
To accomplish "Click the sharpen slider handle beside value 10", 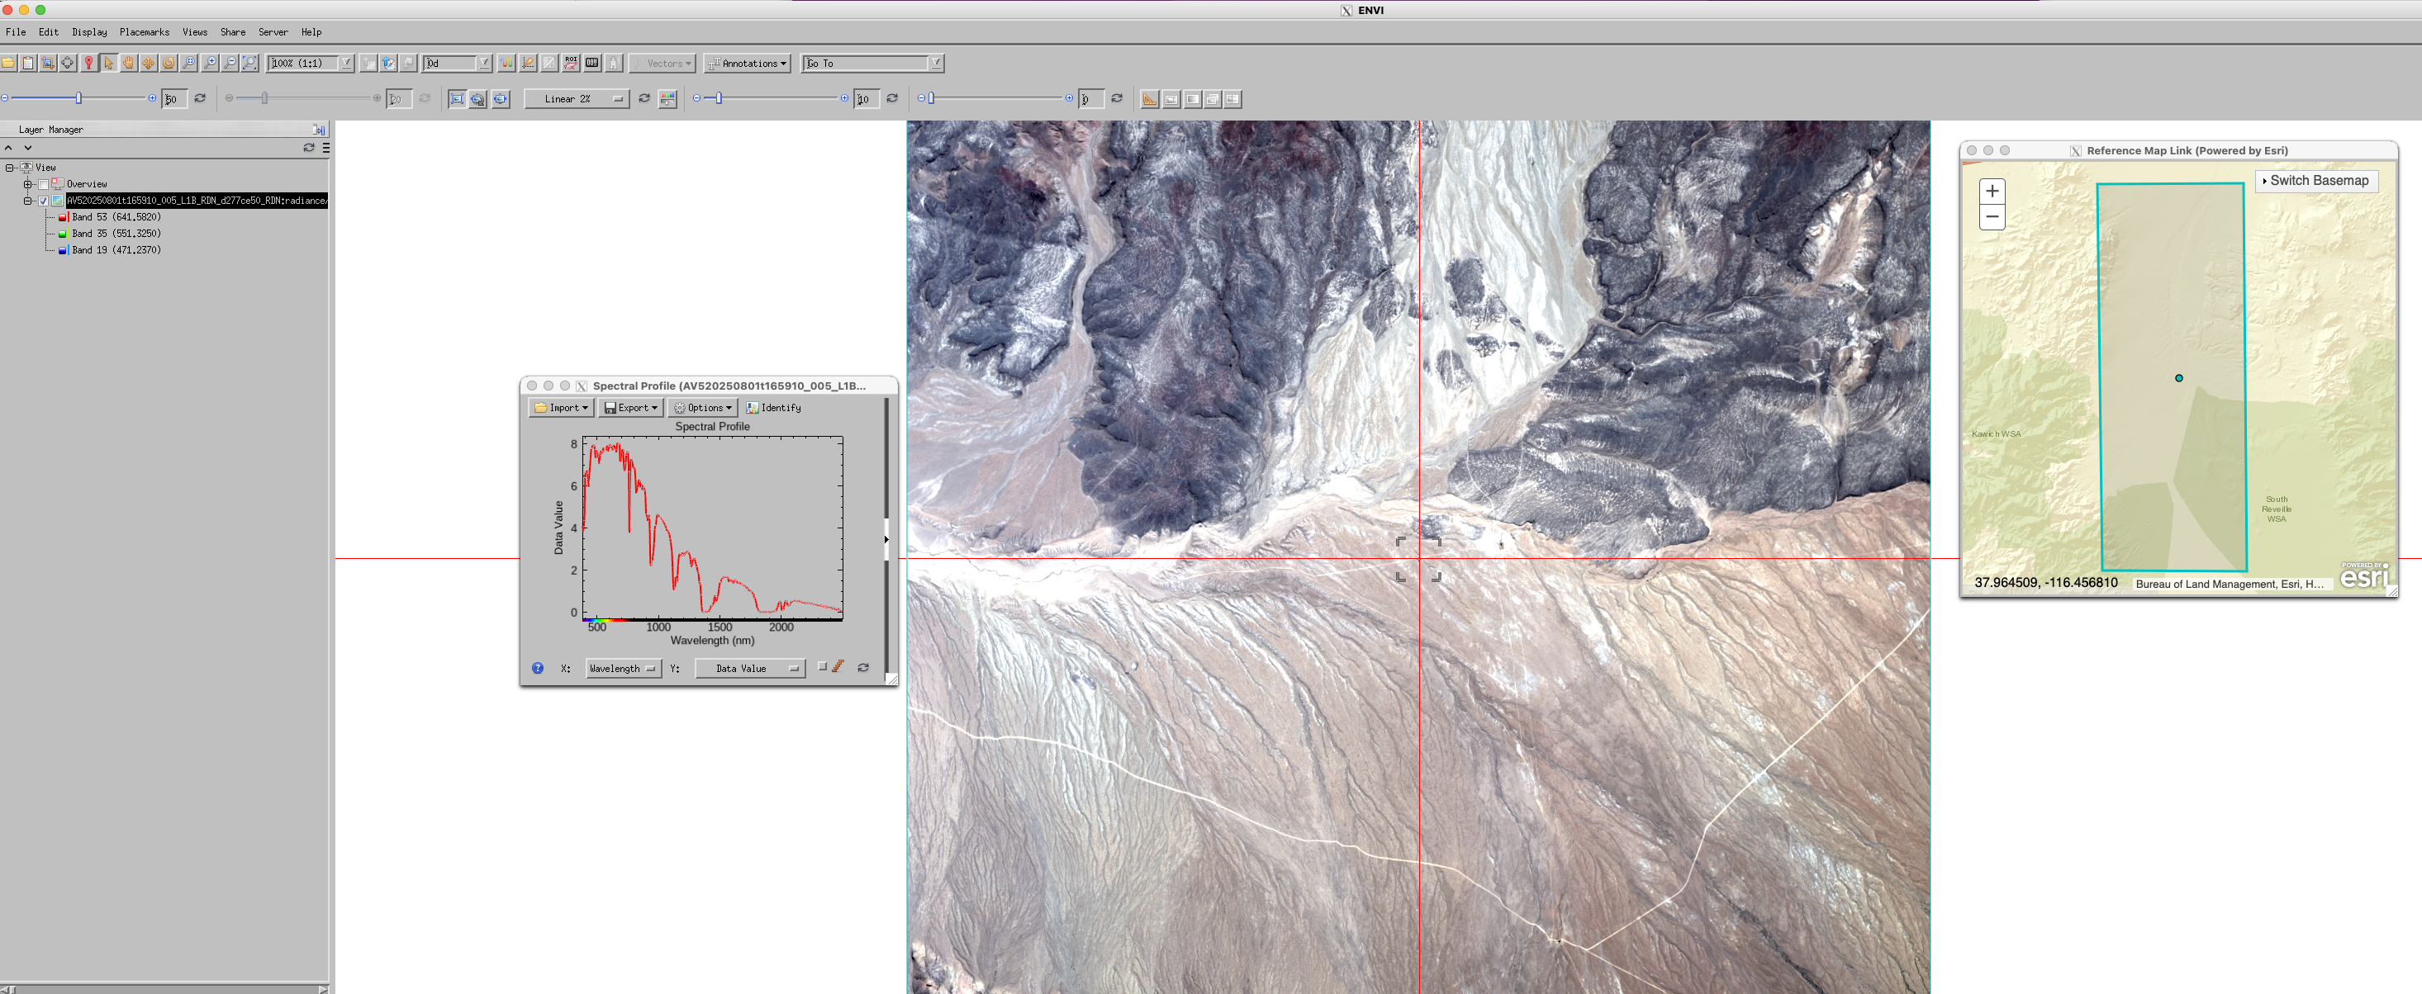I will 719,97.
